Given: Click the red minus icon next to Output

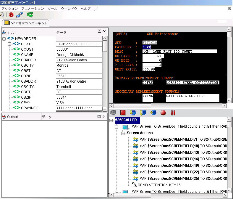Looking at the screenshot, I should click(x=4, y=117).
